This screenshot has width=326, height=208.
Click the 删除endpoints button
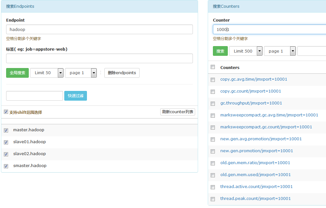click(122, 73)
